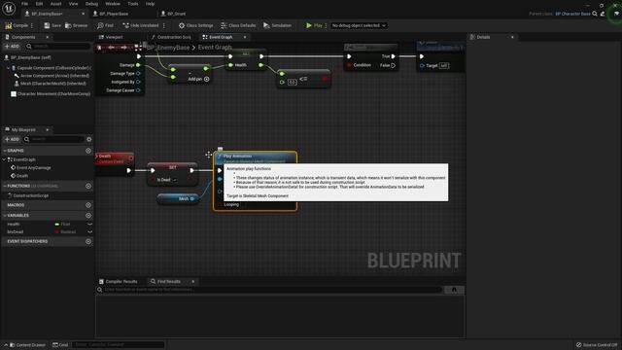
Task: Select Mesh (CharacterMesh0) component row
Action: [50, 84]
